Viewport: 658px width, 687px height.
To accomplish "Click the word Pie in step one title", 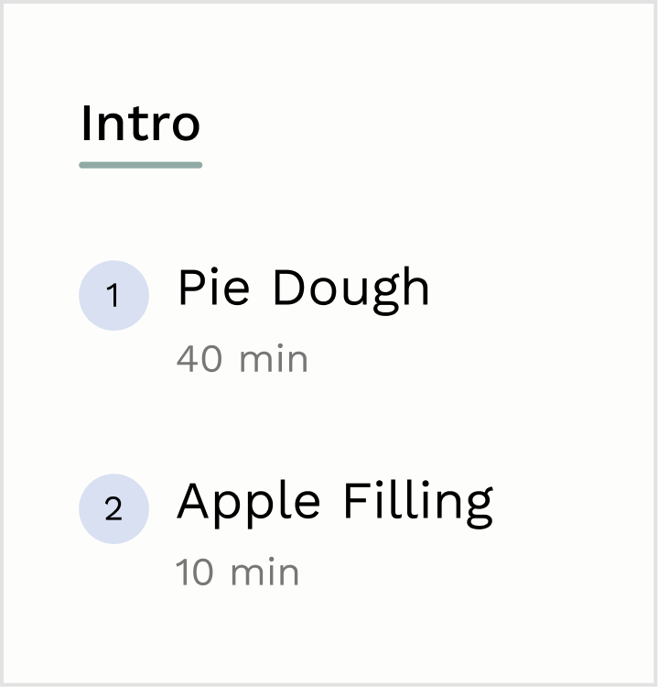I will [213, 288].
